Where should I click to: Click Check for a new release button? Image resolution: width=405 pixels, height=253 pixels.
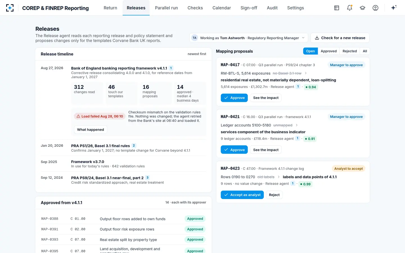coord(340,38)
